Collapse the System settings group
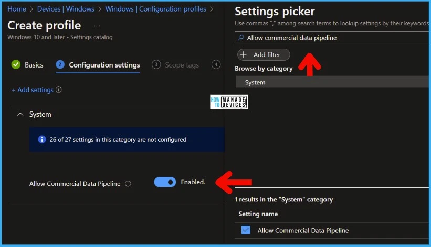The height and width of the screenshot is (247, 431). pyautogui.click(x=20, y=114)
